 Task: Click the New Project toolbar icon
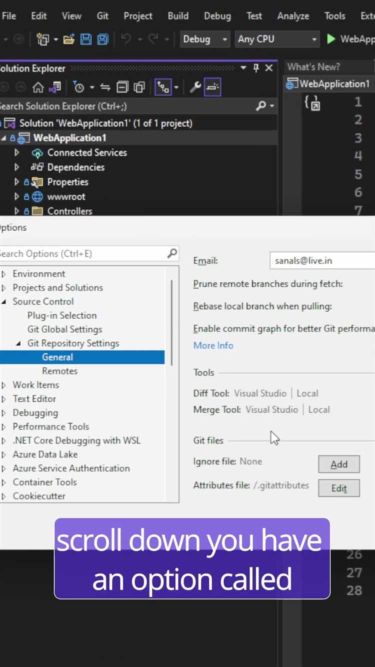[x=43, y=39]
